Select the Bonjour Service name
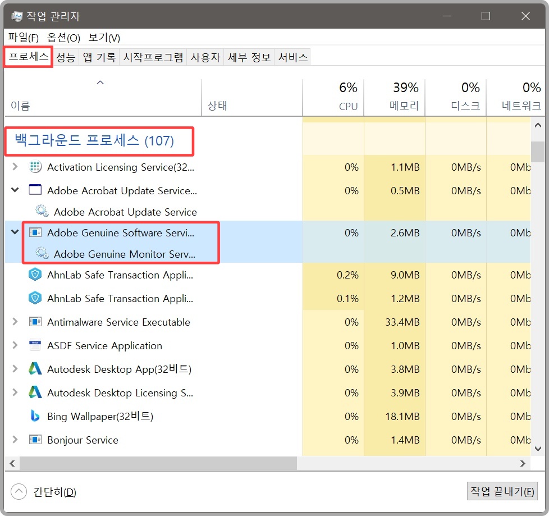The width and height of the screenshot is (549, 516). pos(83,440)
